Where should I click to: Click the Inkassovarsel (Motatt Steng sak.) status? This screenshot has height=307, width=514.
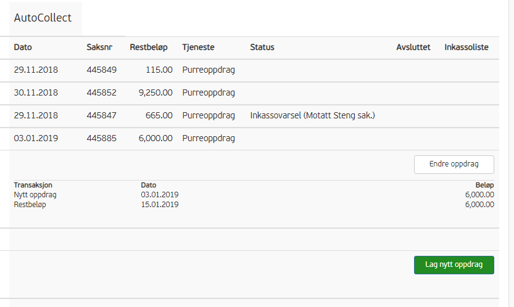(312, 116)
